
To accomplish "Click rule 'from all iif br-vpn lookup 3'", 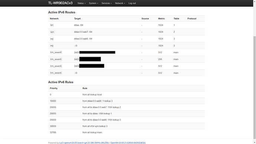I will click(x=95, y=126).
